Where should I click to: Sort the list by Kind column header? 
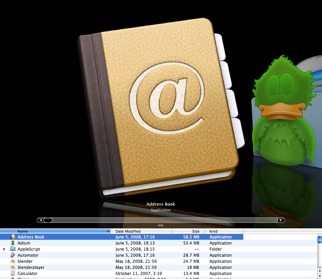pos(224,231)
